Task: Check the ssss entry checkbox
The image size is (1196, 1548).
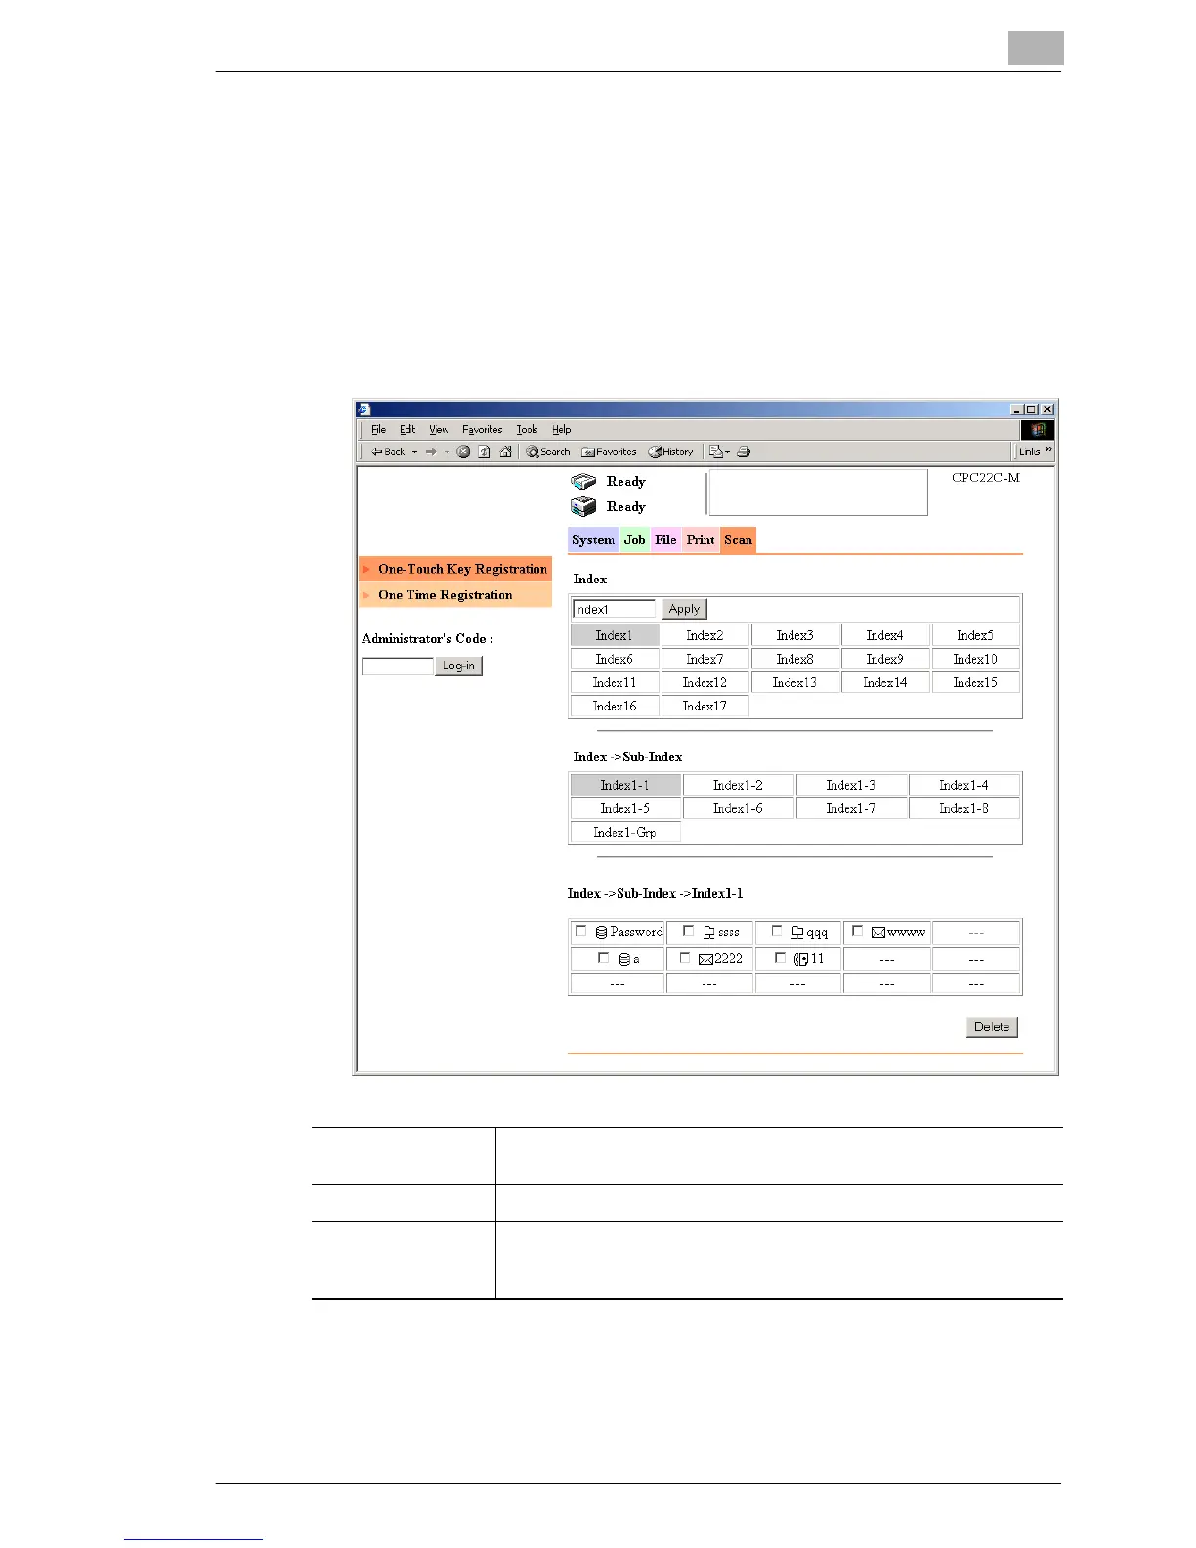Action: (x=688, y=931)
